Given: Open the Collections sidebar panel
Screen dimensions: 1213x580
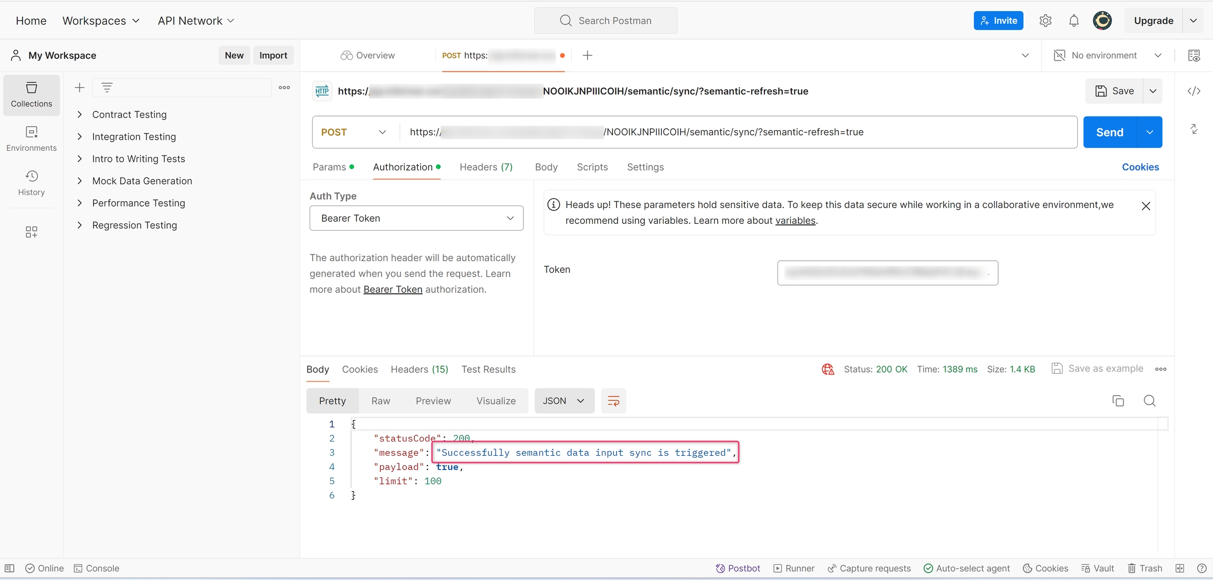Looking at the screenshot, I should coord(32,95).
